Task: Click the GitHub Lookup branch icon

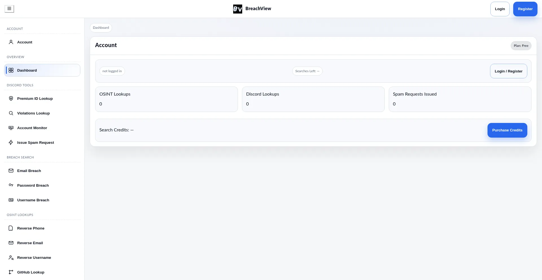Action: pyautogui.click(x=11, y=272)
